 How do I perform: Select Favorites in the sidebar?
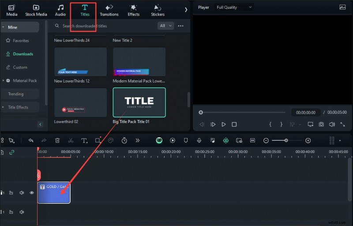[20, 41]
